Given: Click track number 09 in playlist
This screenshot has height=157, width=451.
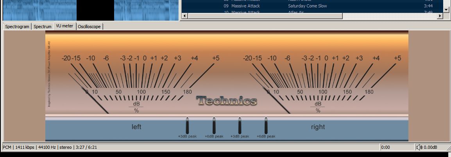Looking at the screenshot, I should [x=226, y=6].
